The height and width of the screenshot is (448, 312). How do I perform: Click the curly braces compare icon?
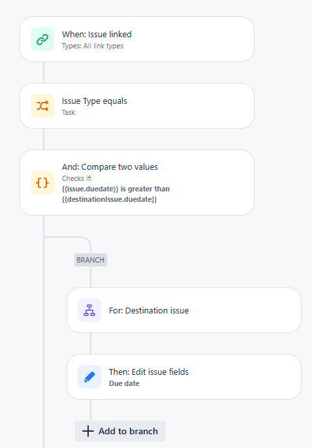[x=42, y=183]
